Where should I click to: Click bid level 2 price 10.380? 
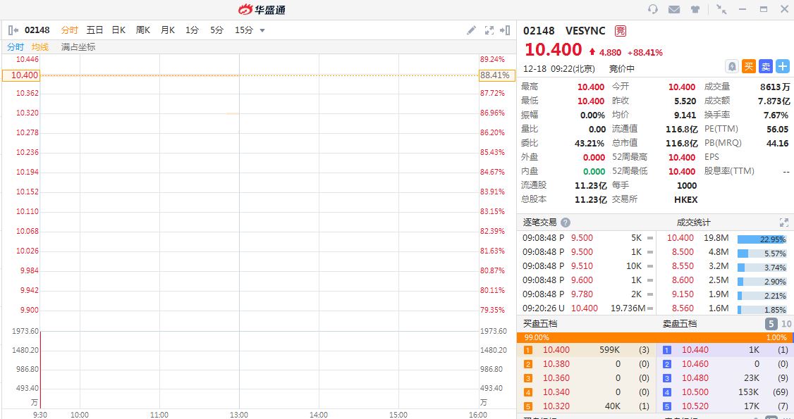pyautogui.click(x=556, y=364)
